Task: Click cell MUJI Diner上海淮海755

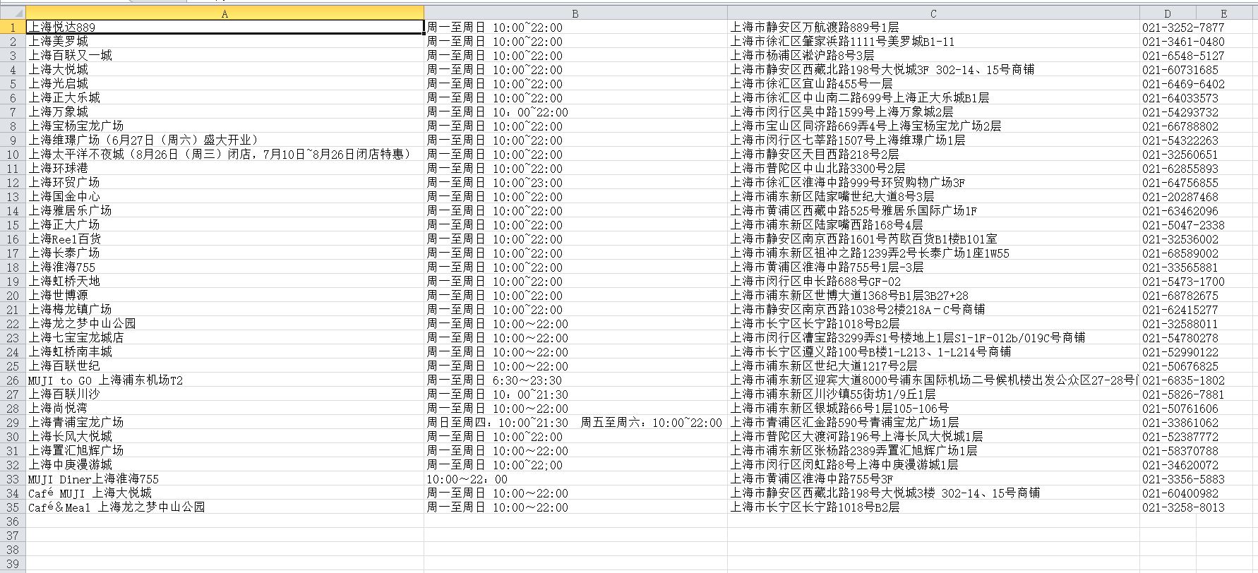Action: click(224, 479)
